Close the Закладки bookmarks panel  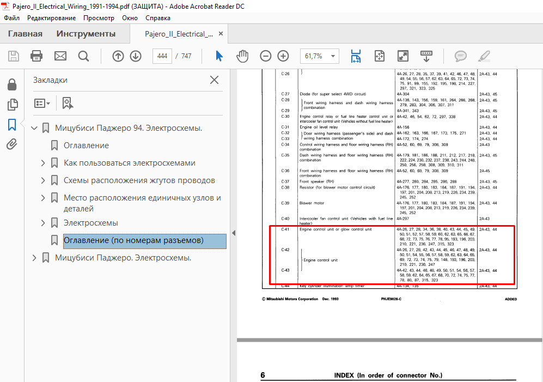215,80
